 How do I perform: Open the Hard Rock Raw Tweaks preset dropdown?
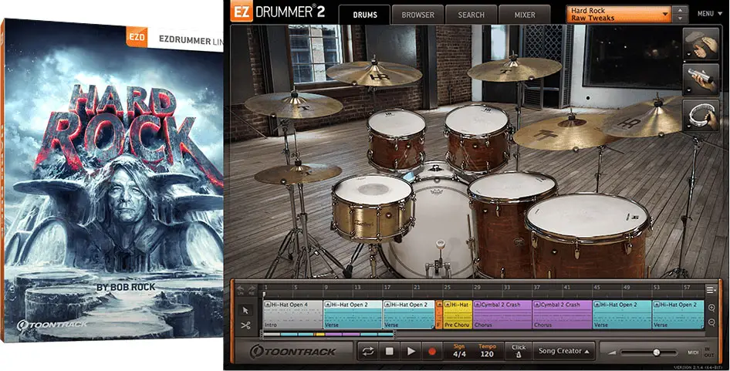coord(619,14)
